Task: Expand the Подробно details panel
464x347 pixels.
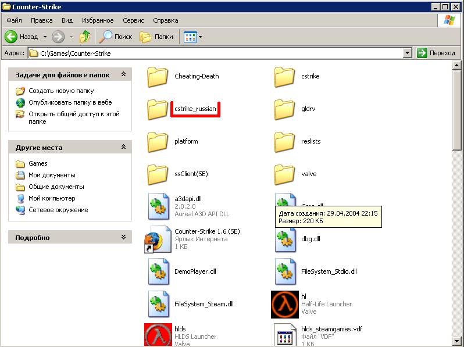Action: click(123, 237)
